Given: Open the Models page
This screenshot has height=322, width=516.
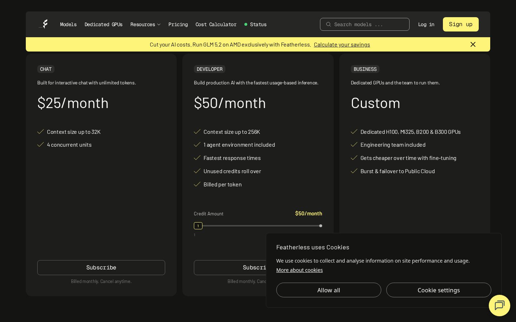Looking at the screenshot, I should (x=68, y=24).
